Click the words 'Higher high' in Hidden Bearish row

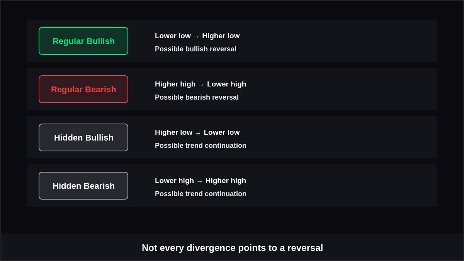click(x=226, y=181)
